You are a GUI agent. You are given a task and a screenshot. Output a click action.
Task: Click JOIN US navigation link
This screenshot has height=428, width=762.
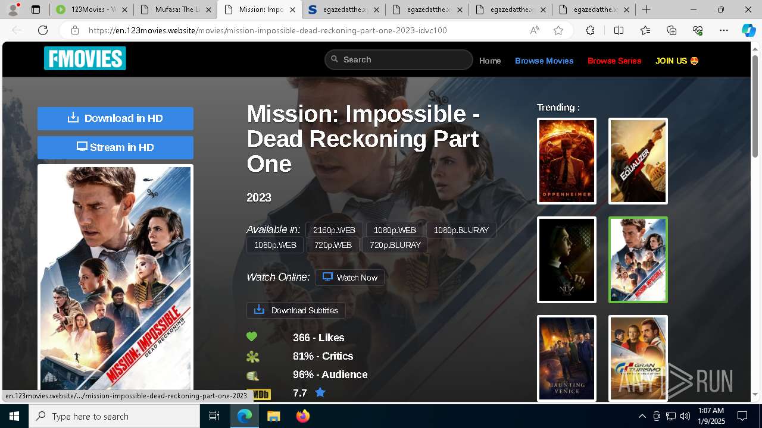(x=677, y=61)
